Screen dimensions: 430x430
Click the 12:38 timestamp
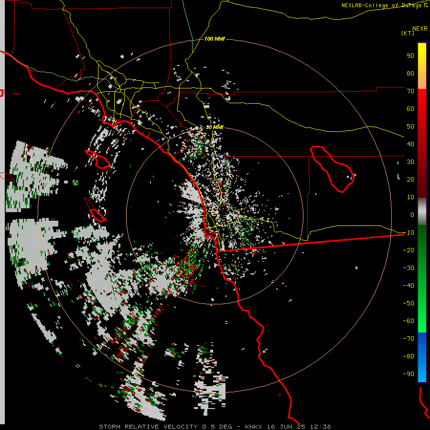[321, 427]
